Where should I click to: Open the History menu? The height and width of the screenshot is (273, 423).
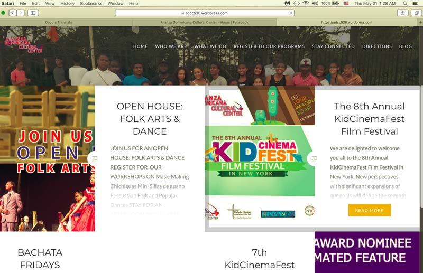(67, 3)
